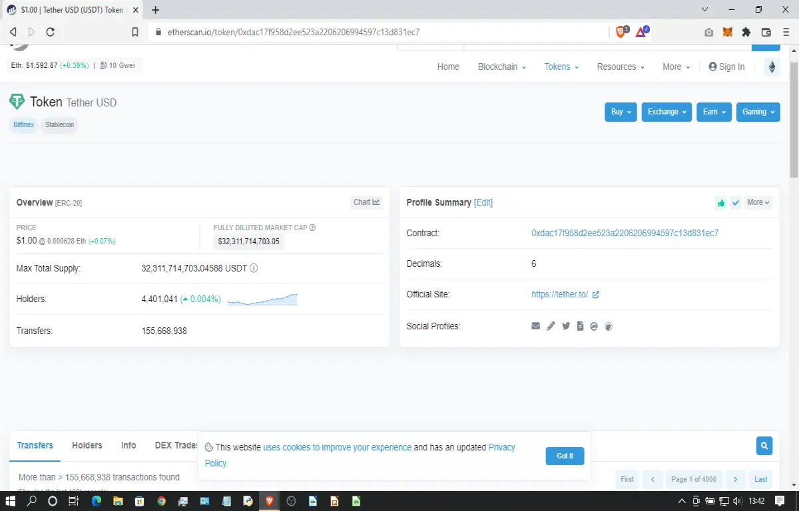799x511 pixels.
Task: Click the page vertical scrollbar
Action: [x=794, y=120]
